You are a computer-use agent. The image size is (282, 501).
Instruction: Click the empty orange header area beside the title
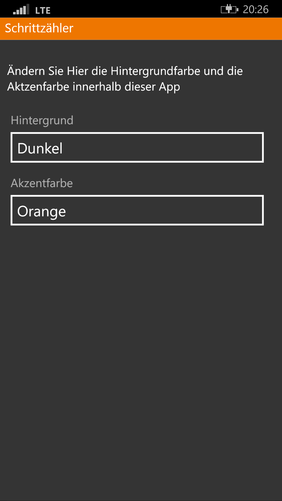coord(178,29)
